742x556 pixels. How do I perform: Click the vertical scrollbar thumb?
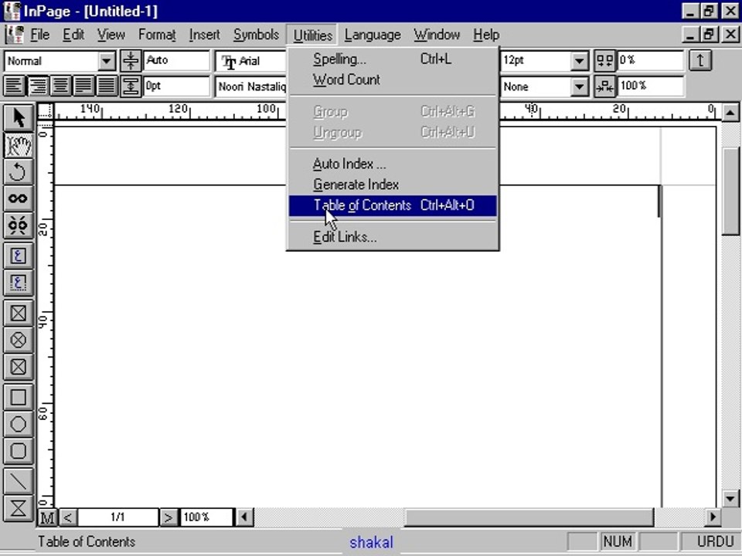pyautogui.click(x=730, y=191)
